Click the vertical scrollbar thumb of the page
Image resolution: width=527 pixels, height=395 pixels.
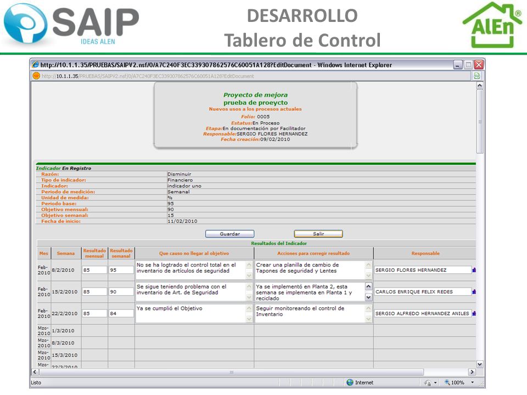point(480,122)
